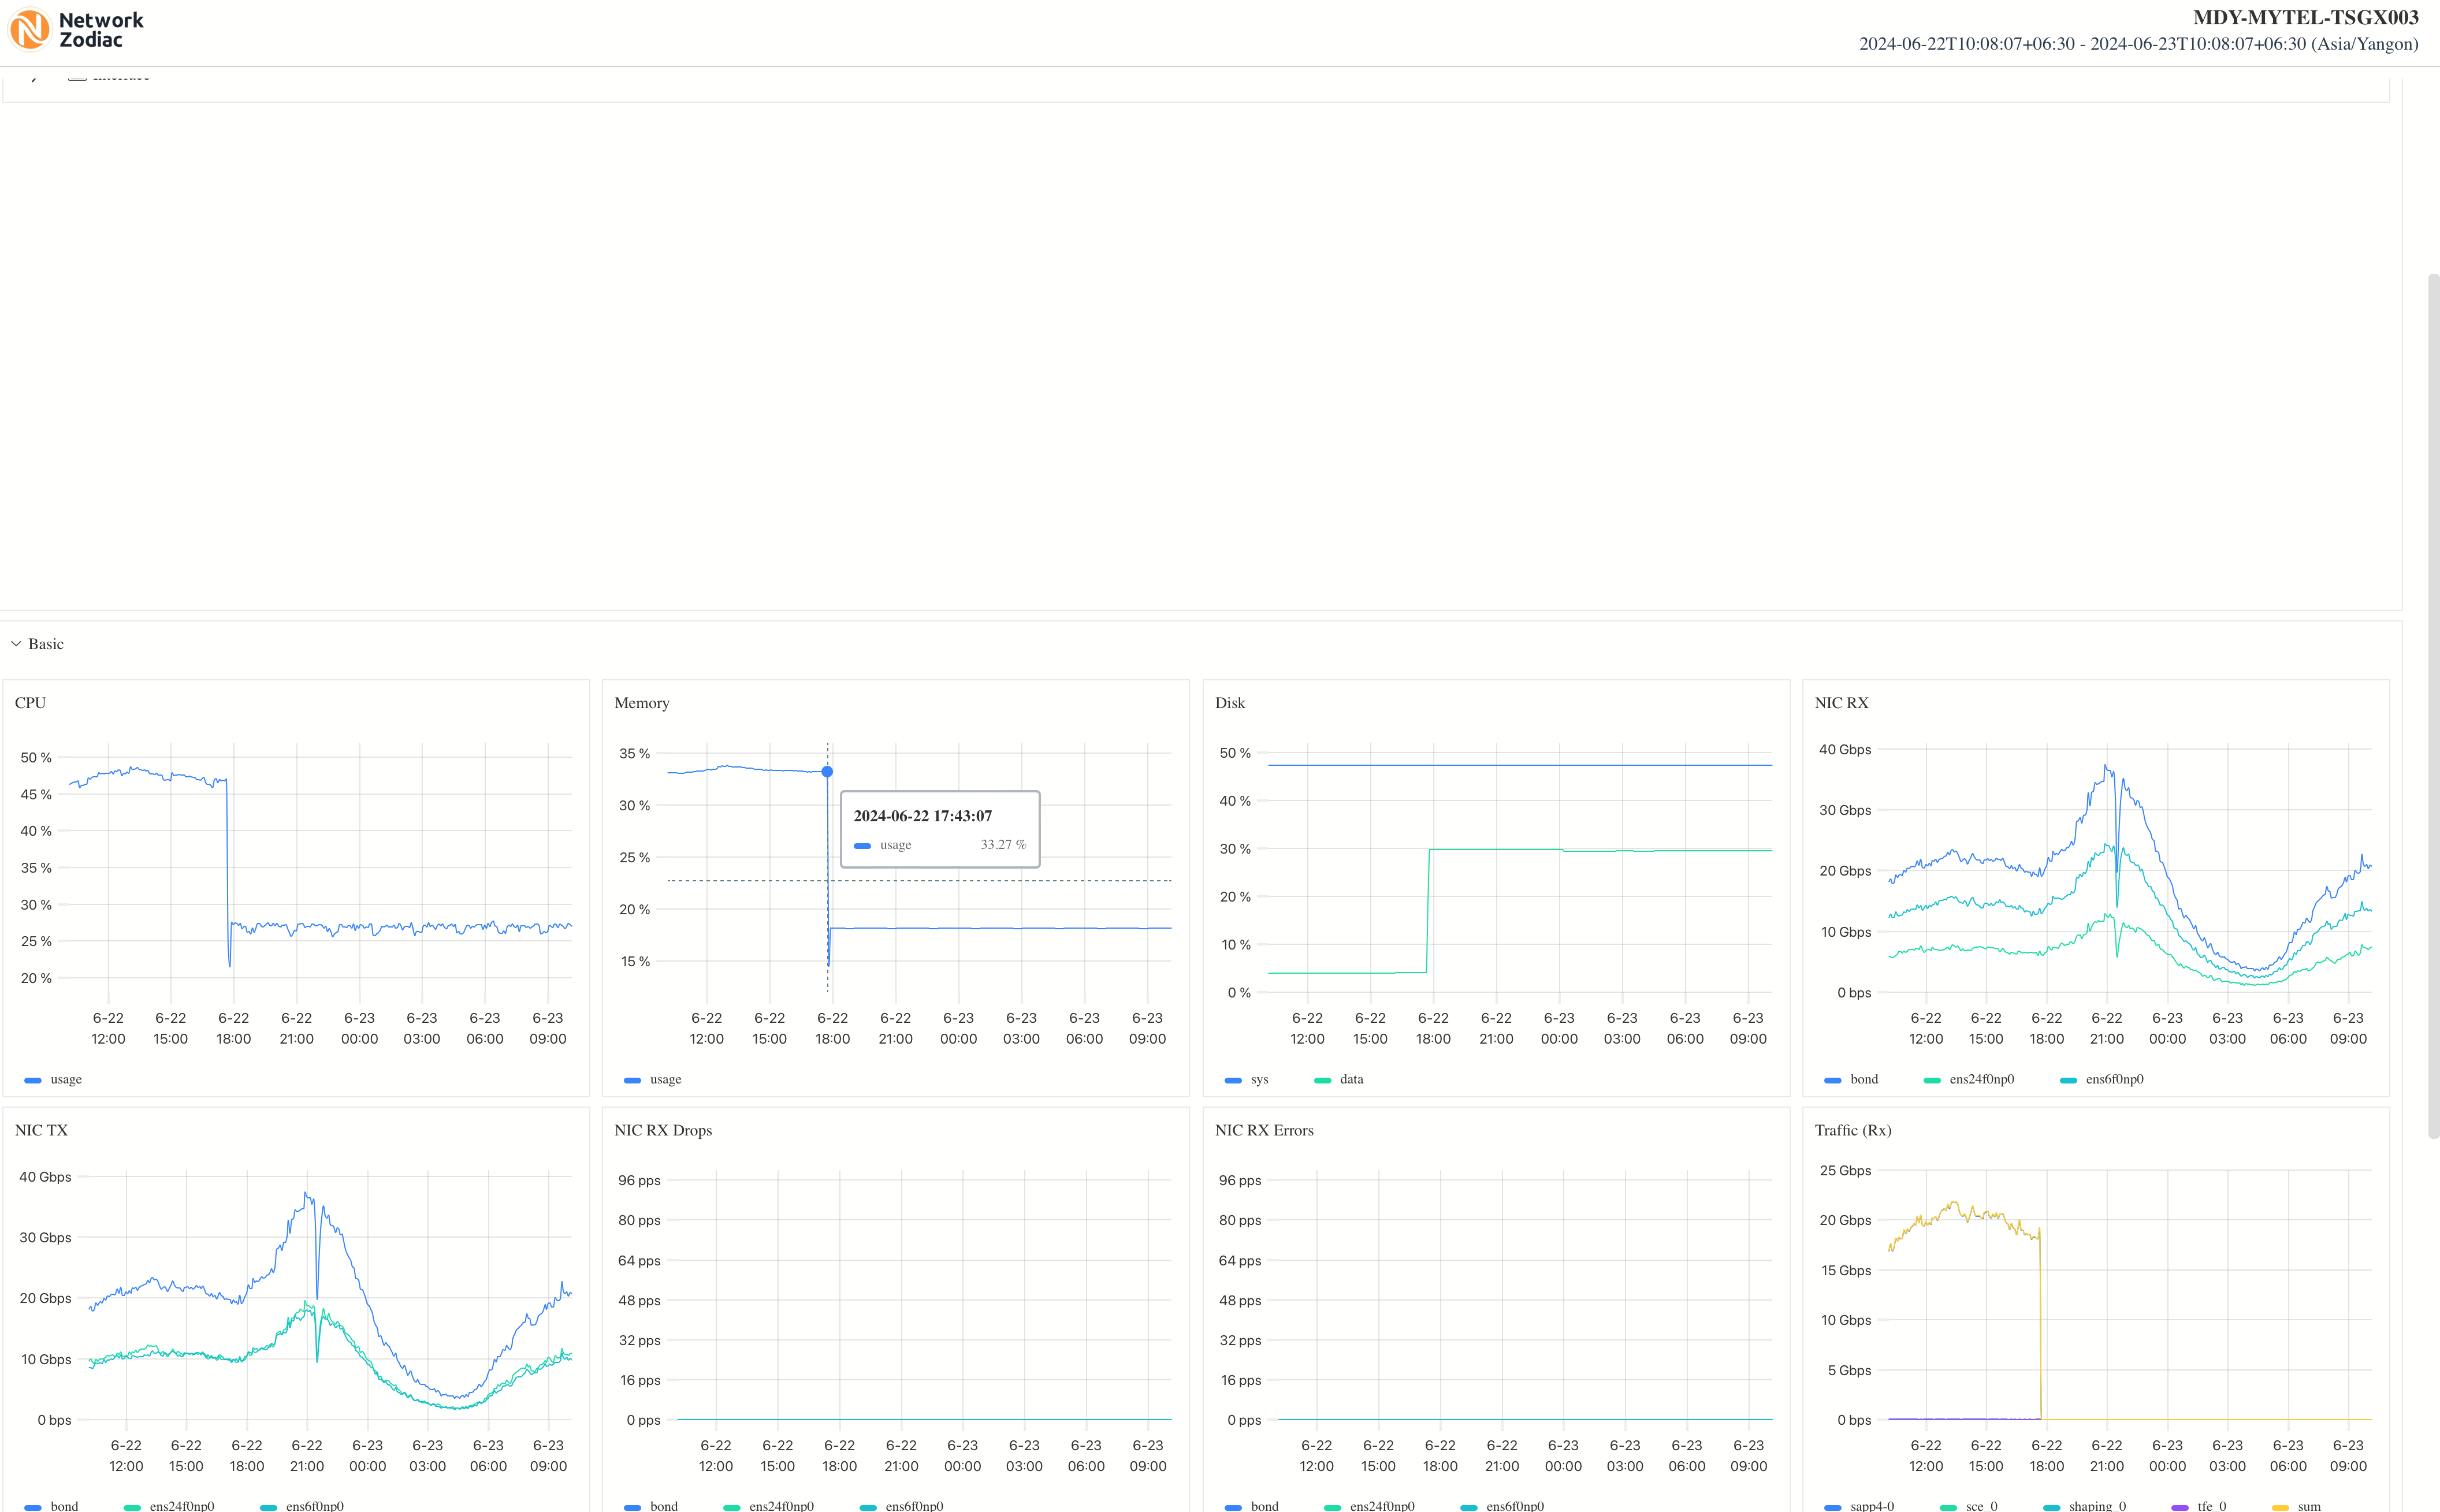Click the bond legend swatch under NIC TX
This screenshot has width=2440, height=1512.
click(x=33, y=1506)
